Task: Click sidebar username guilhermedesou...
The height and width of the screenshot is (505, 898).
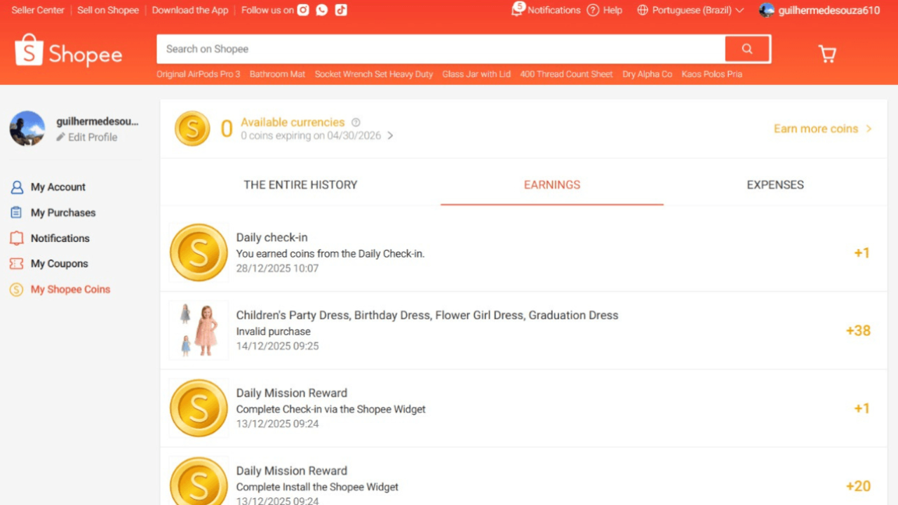Action: pos(98,121)
